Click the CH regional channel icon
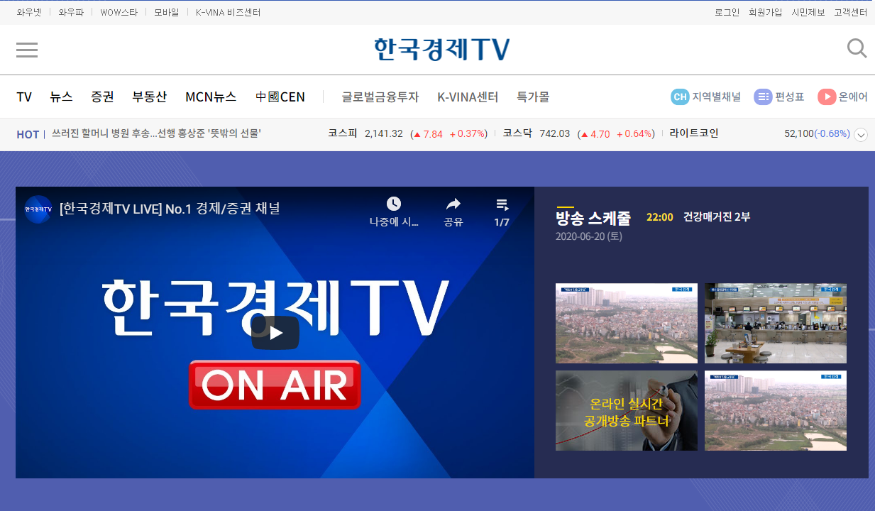Screen dimensions: 875x511 tap(680, 97)
